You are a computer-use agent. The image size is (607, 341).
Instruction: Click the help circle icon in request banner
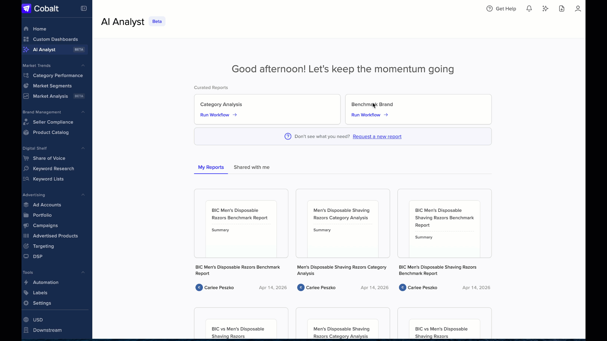click(288, 136)
